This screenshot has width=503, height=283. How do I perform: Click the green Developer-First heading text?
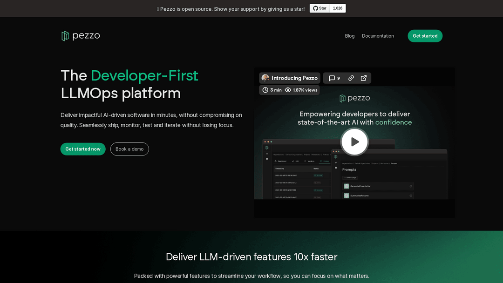coord(145,76)
